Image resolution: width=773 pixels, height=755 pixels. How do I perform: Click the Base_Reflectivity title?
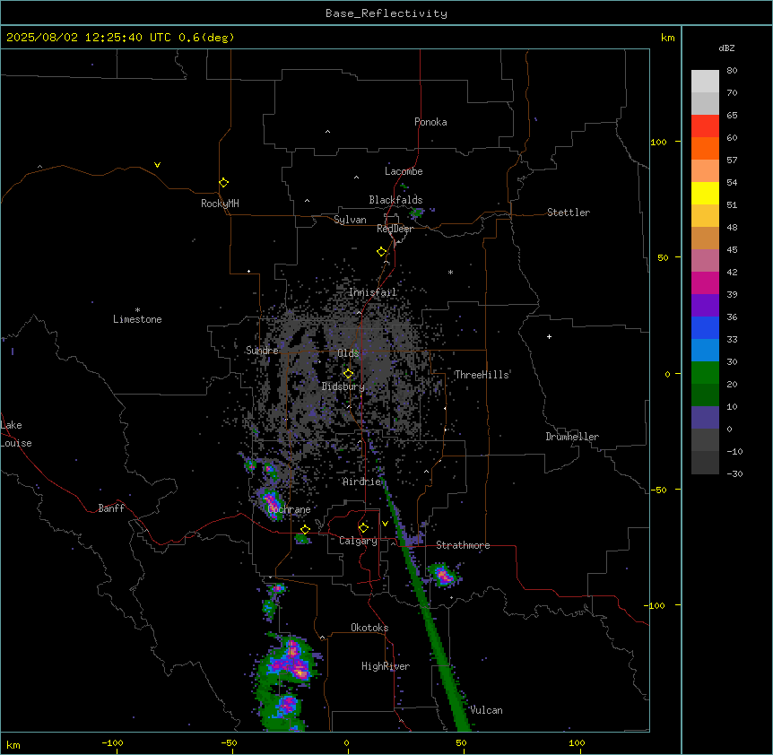click(386, 13)
